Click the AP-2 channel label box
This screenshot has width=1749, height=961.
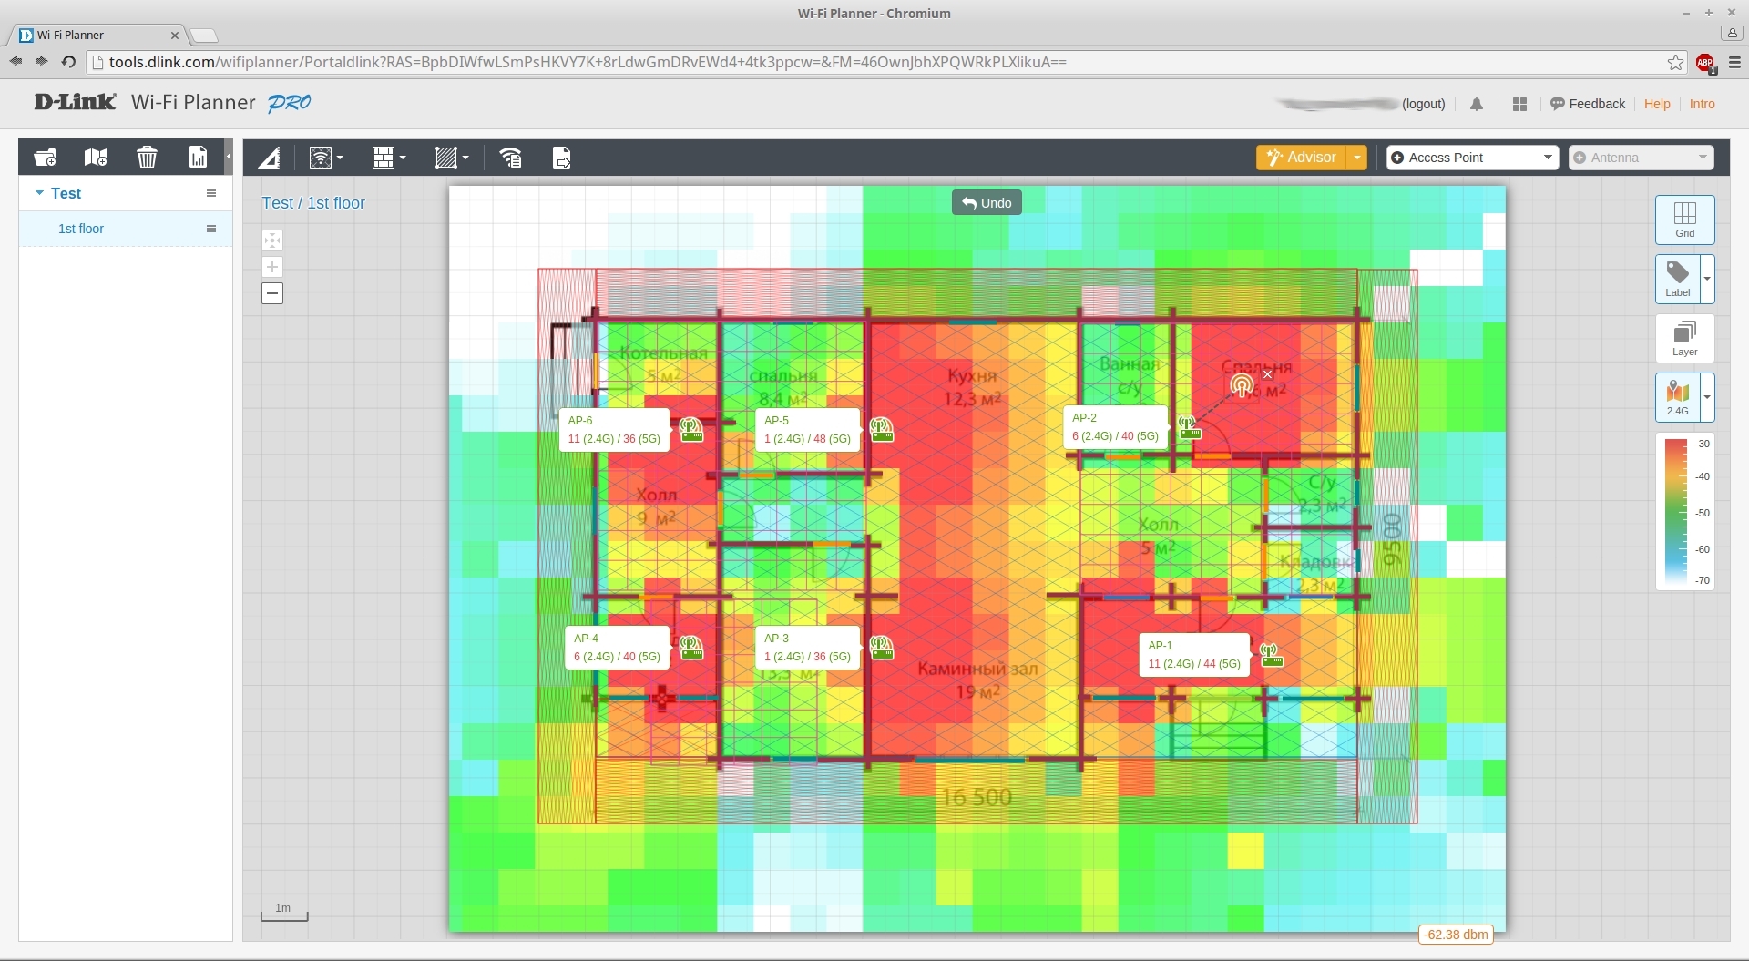click(x=1115, y=428)
